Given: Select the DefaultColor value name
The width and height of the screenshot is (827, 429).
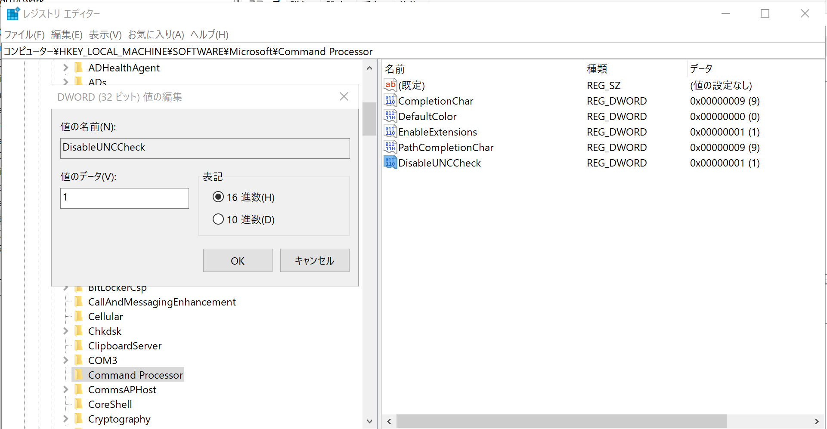Looking at the screenshot, I should pyautogui.click(x=427, y=117).
